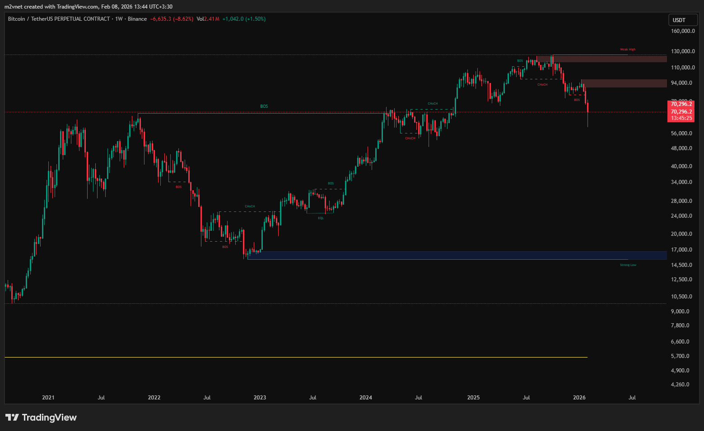Click the Bitcoin / TetherUS PERPETUAL CONTRACT title
The height and width of the screenshot is (431, 704).
[x=59, y=19]
